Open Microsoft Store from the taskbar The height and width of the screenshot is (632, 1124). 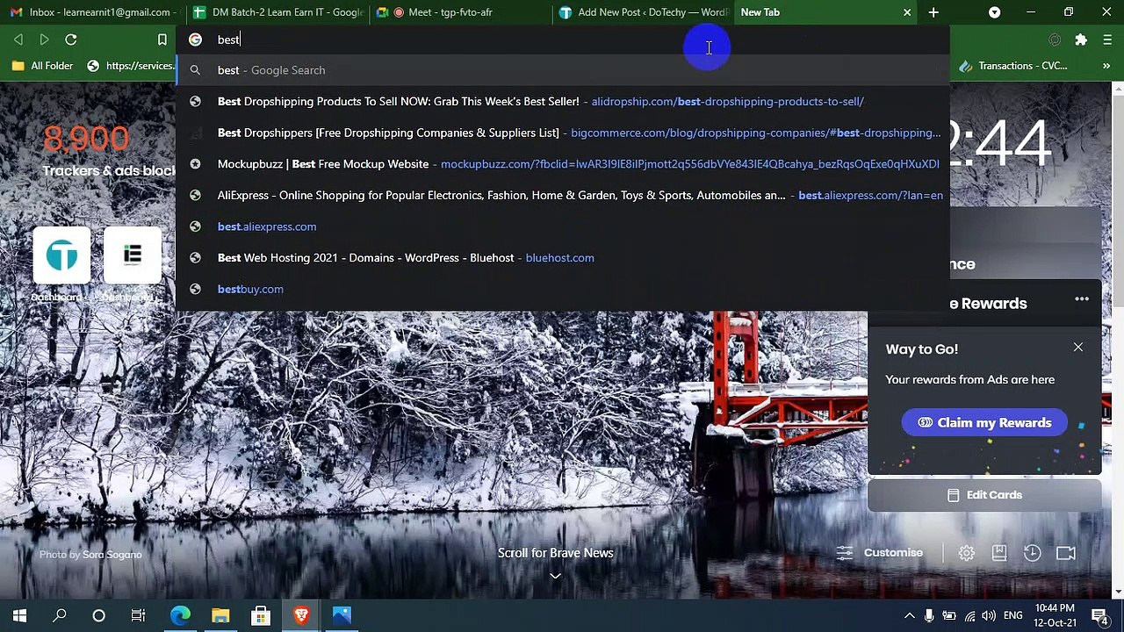coord(261,615)
